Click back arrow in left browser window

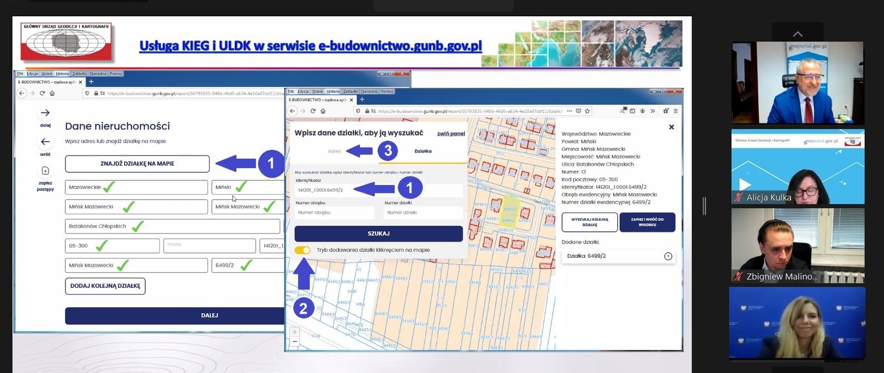pyautogui.click(x=22, y=93)
